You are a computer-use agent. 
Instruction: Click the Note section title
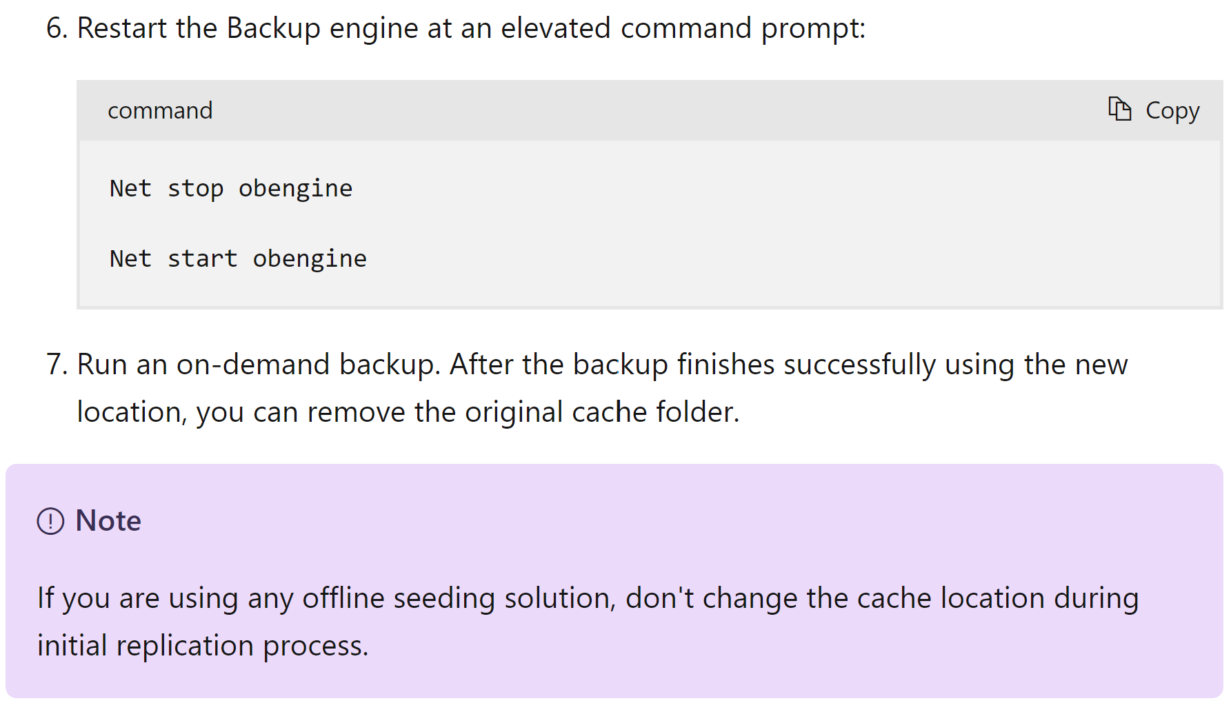click(108, 521)
